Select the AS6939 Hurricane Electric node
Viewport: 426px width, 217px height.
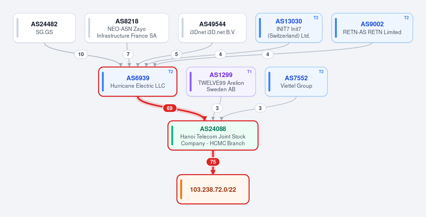138,82
